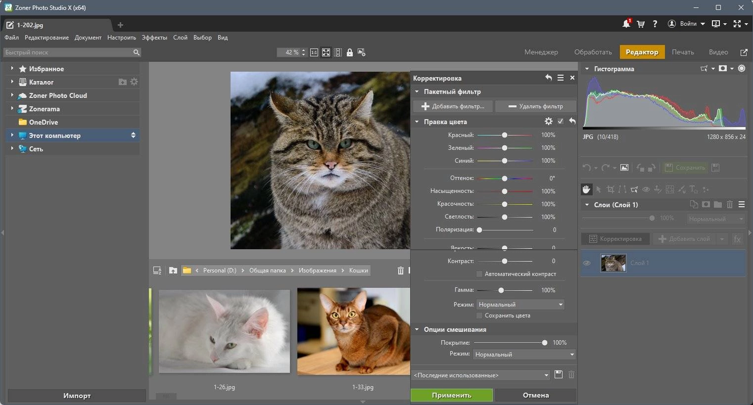This screenshot has width=753, height=405.
Task: Open the Редактирование menu
Action: 47,38
